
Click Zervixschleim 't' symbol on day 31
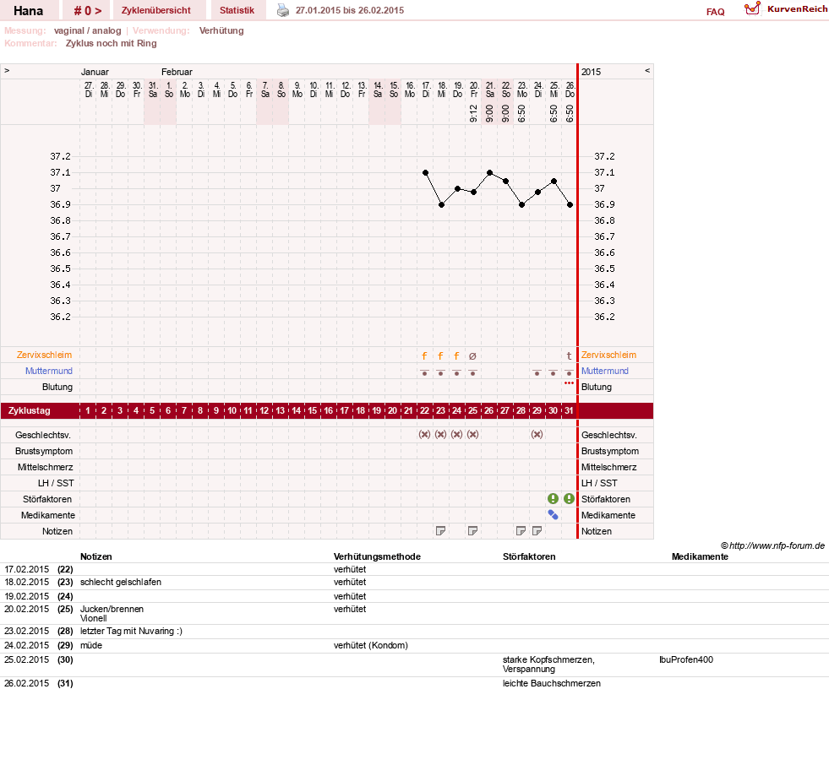569,356
